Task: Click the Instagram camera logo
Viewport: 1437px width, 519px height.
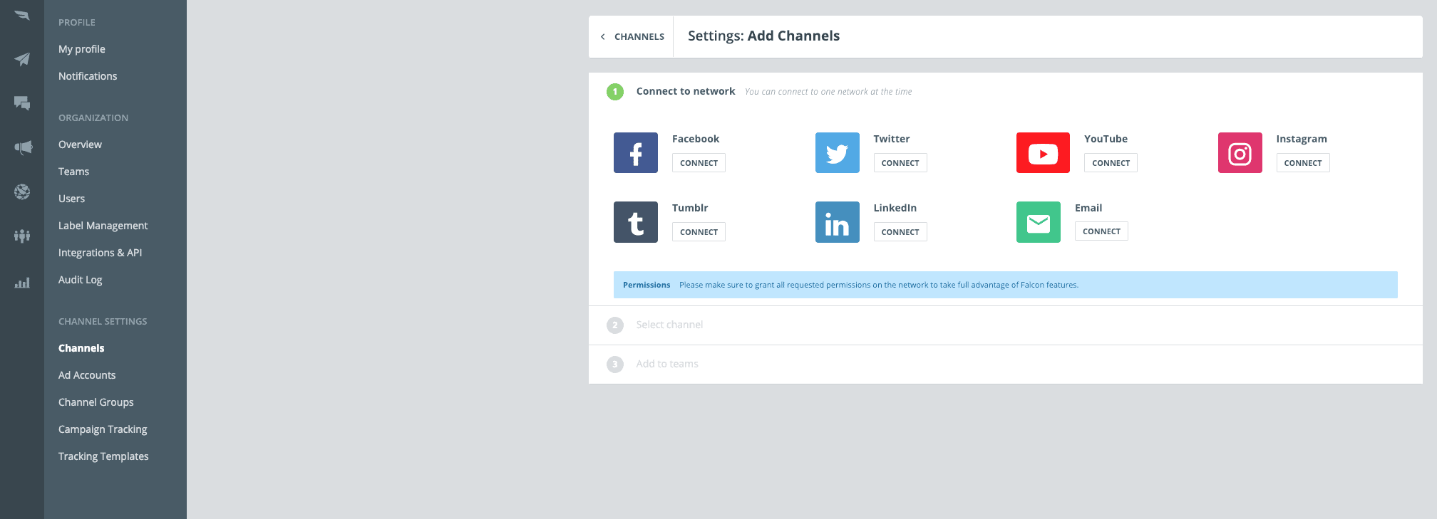Action: click(1240, 152)
